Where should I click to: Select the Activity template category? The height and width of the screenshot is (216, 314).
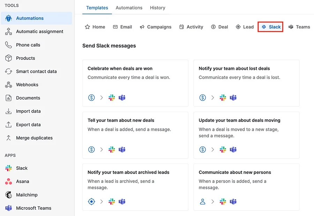pos(191,27)
